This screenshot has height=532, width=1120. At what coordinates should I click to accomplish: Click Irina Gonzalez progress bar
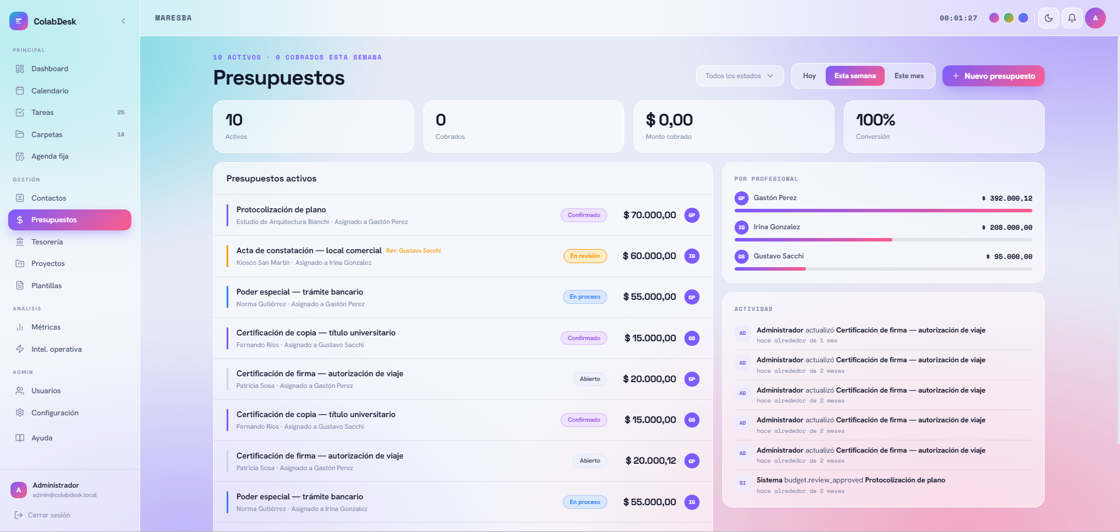coord(884,240)
